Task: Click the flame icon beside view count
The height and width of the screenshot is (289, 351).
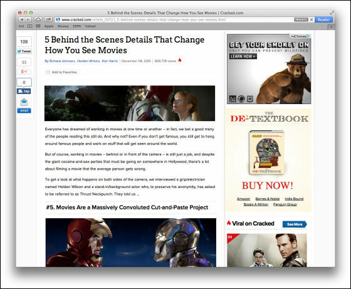Action: tap(180, 60)
